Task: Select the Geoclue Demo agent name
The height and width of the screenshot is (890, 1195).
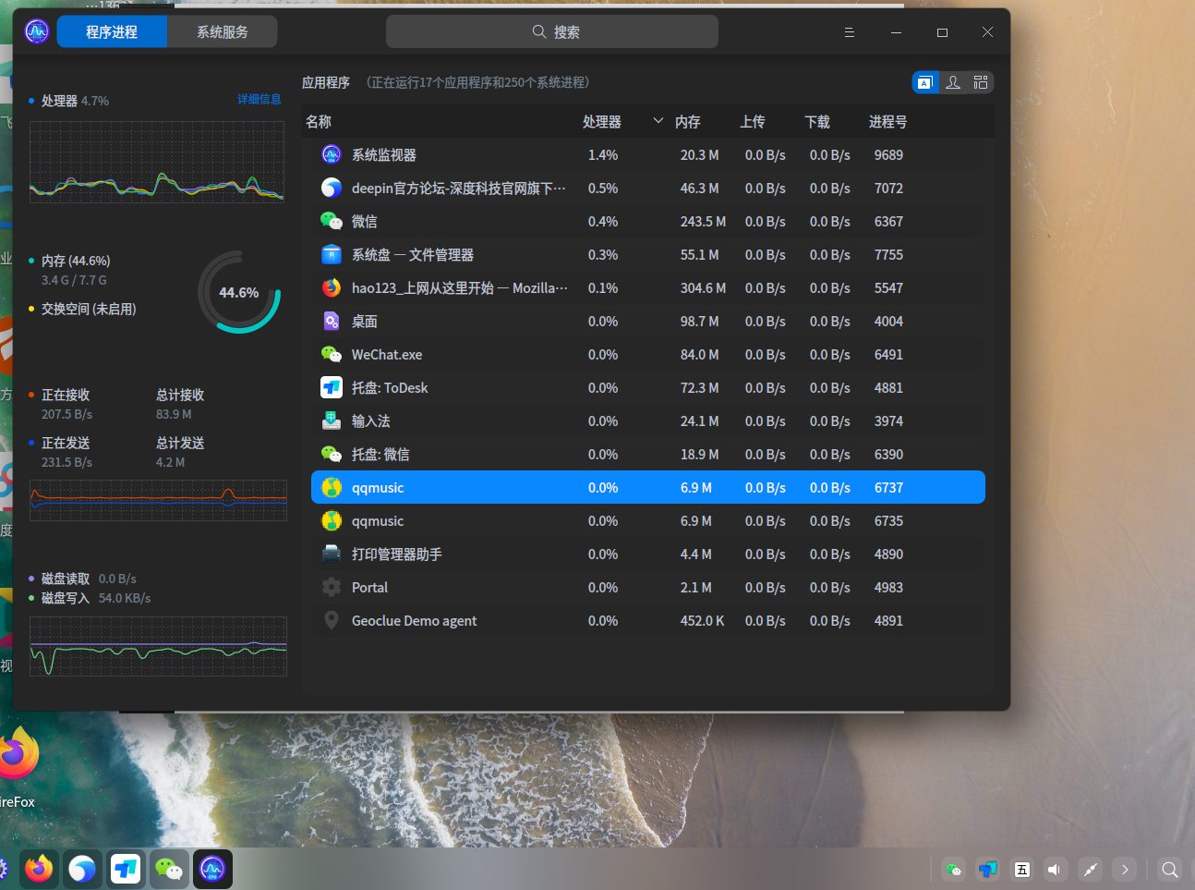Action: pos(415,621)
